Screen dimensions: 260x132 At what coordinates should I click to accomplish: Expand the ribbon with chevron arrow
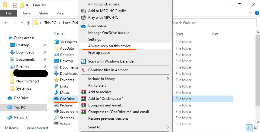(x=250, y=13)
